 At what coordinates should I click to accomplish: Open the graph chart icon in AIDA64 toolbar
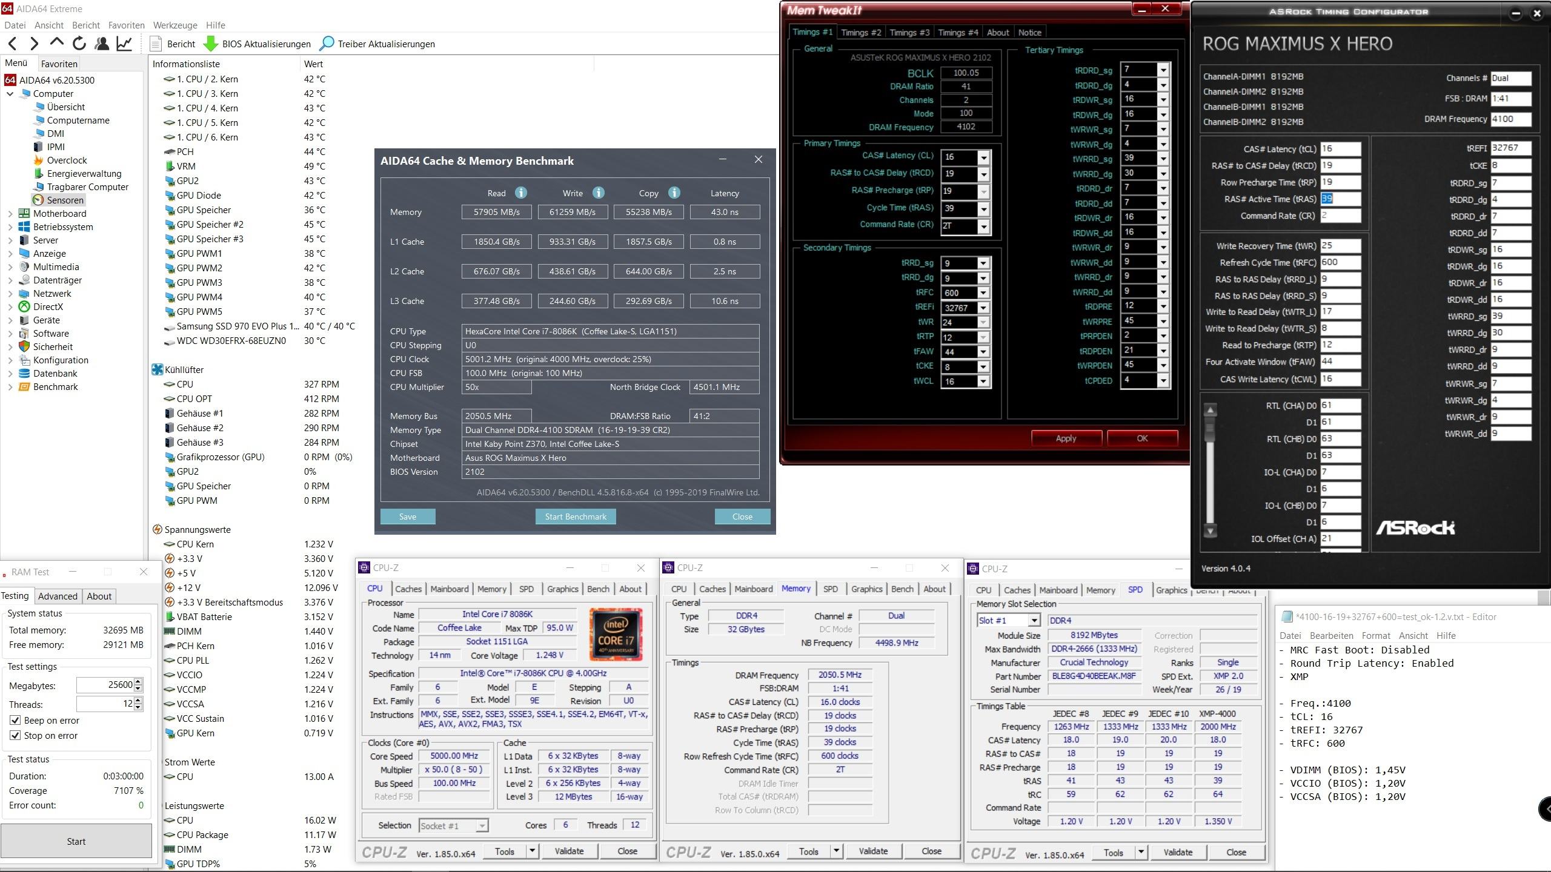click(124, 44)
